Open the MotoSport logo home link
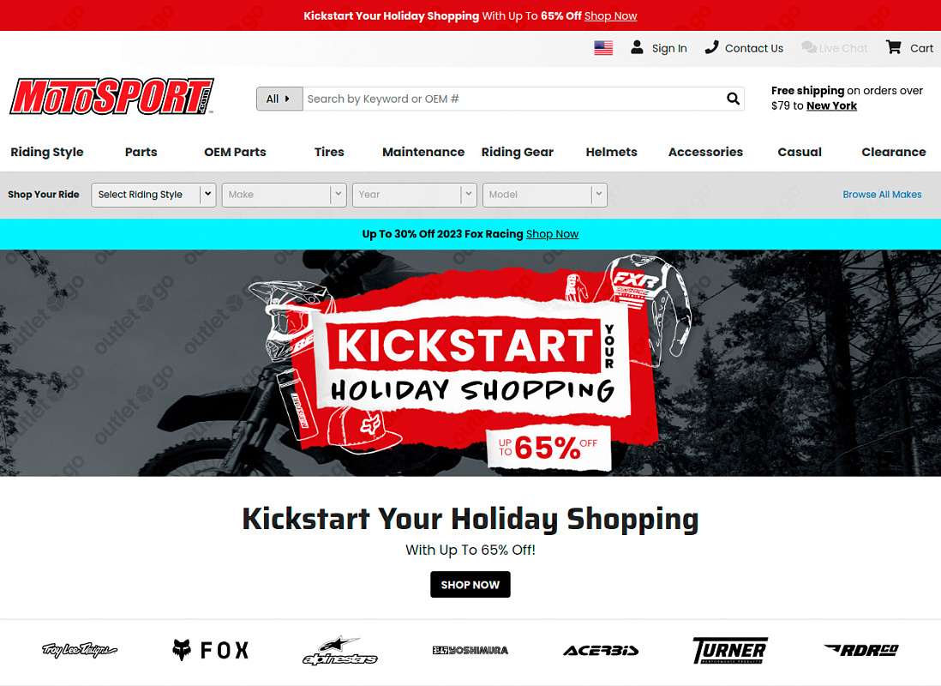Viewport: 941px width, 686px height. pyautogui.click(x=111, y=96)
